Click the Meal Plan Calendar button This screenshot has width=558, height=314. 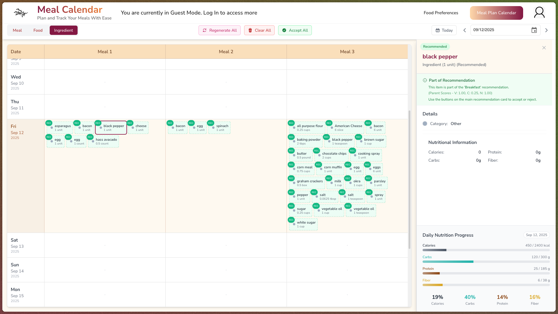496,13
